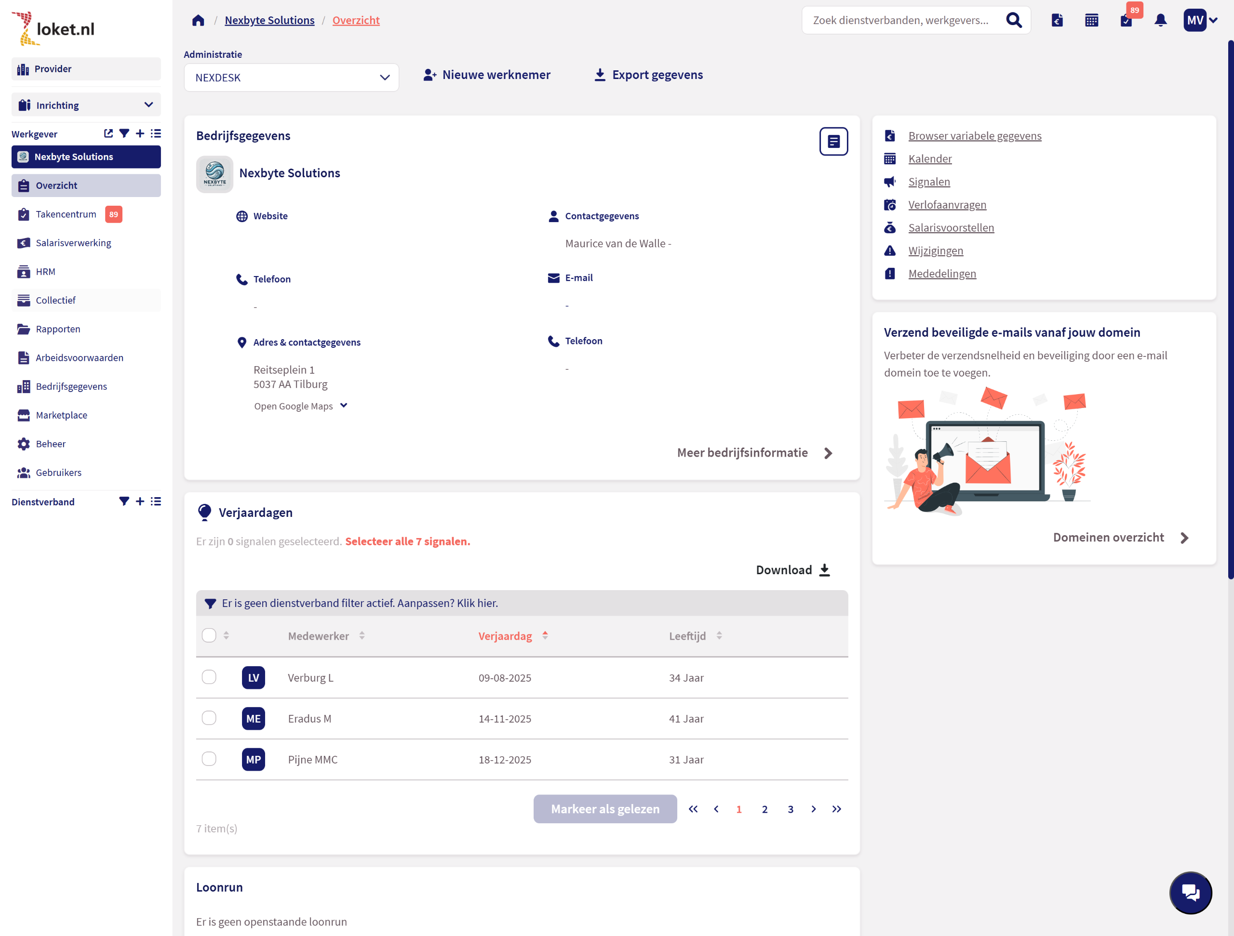Check the Verburg L row checkbox
Viewport: 1234px width, 936px height.
coord(209,677)
